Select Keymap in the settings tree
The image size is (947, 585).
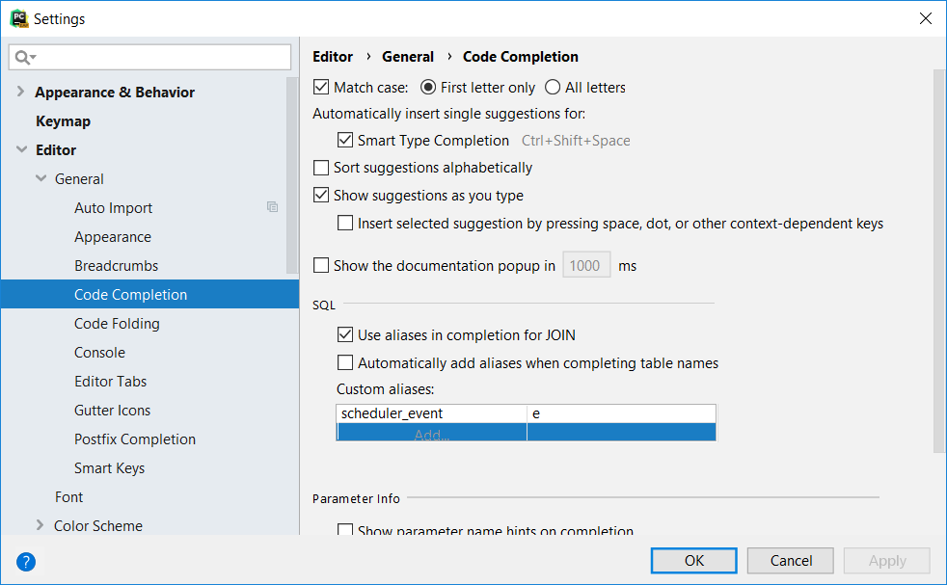point(63,121)
